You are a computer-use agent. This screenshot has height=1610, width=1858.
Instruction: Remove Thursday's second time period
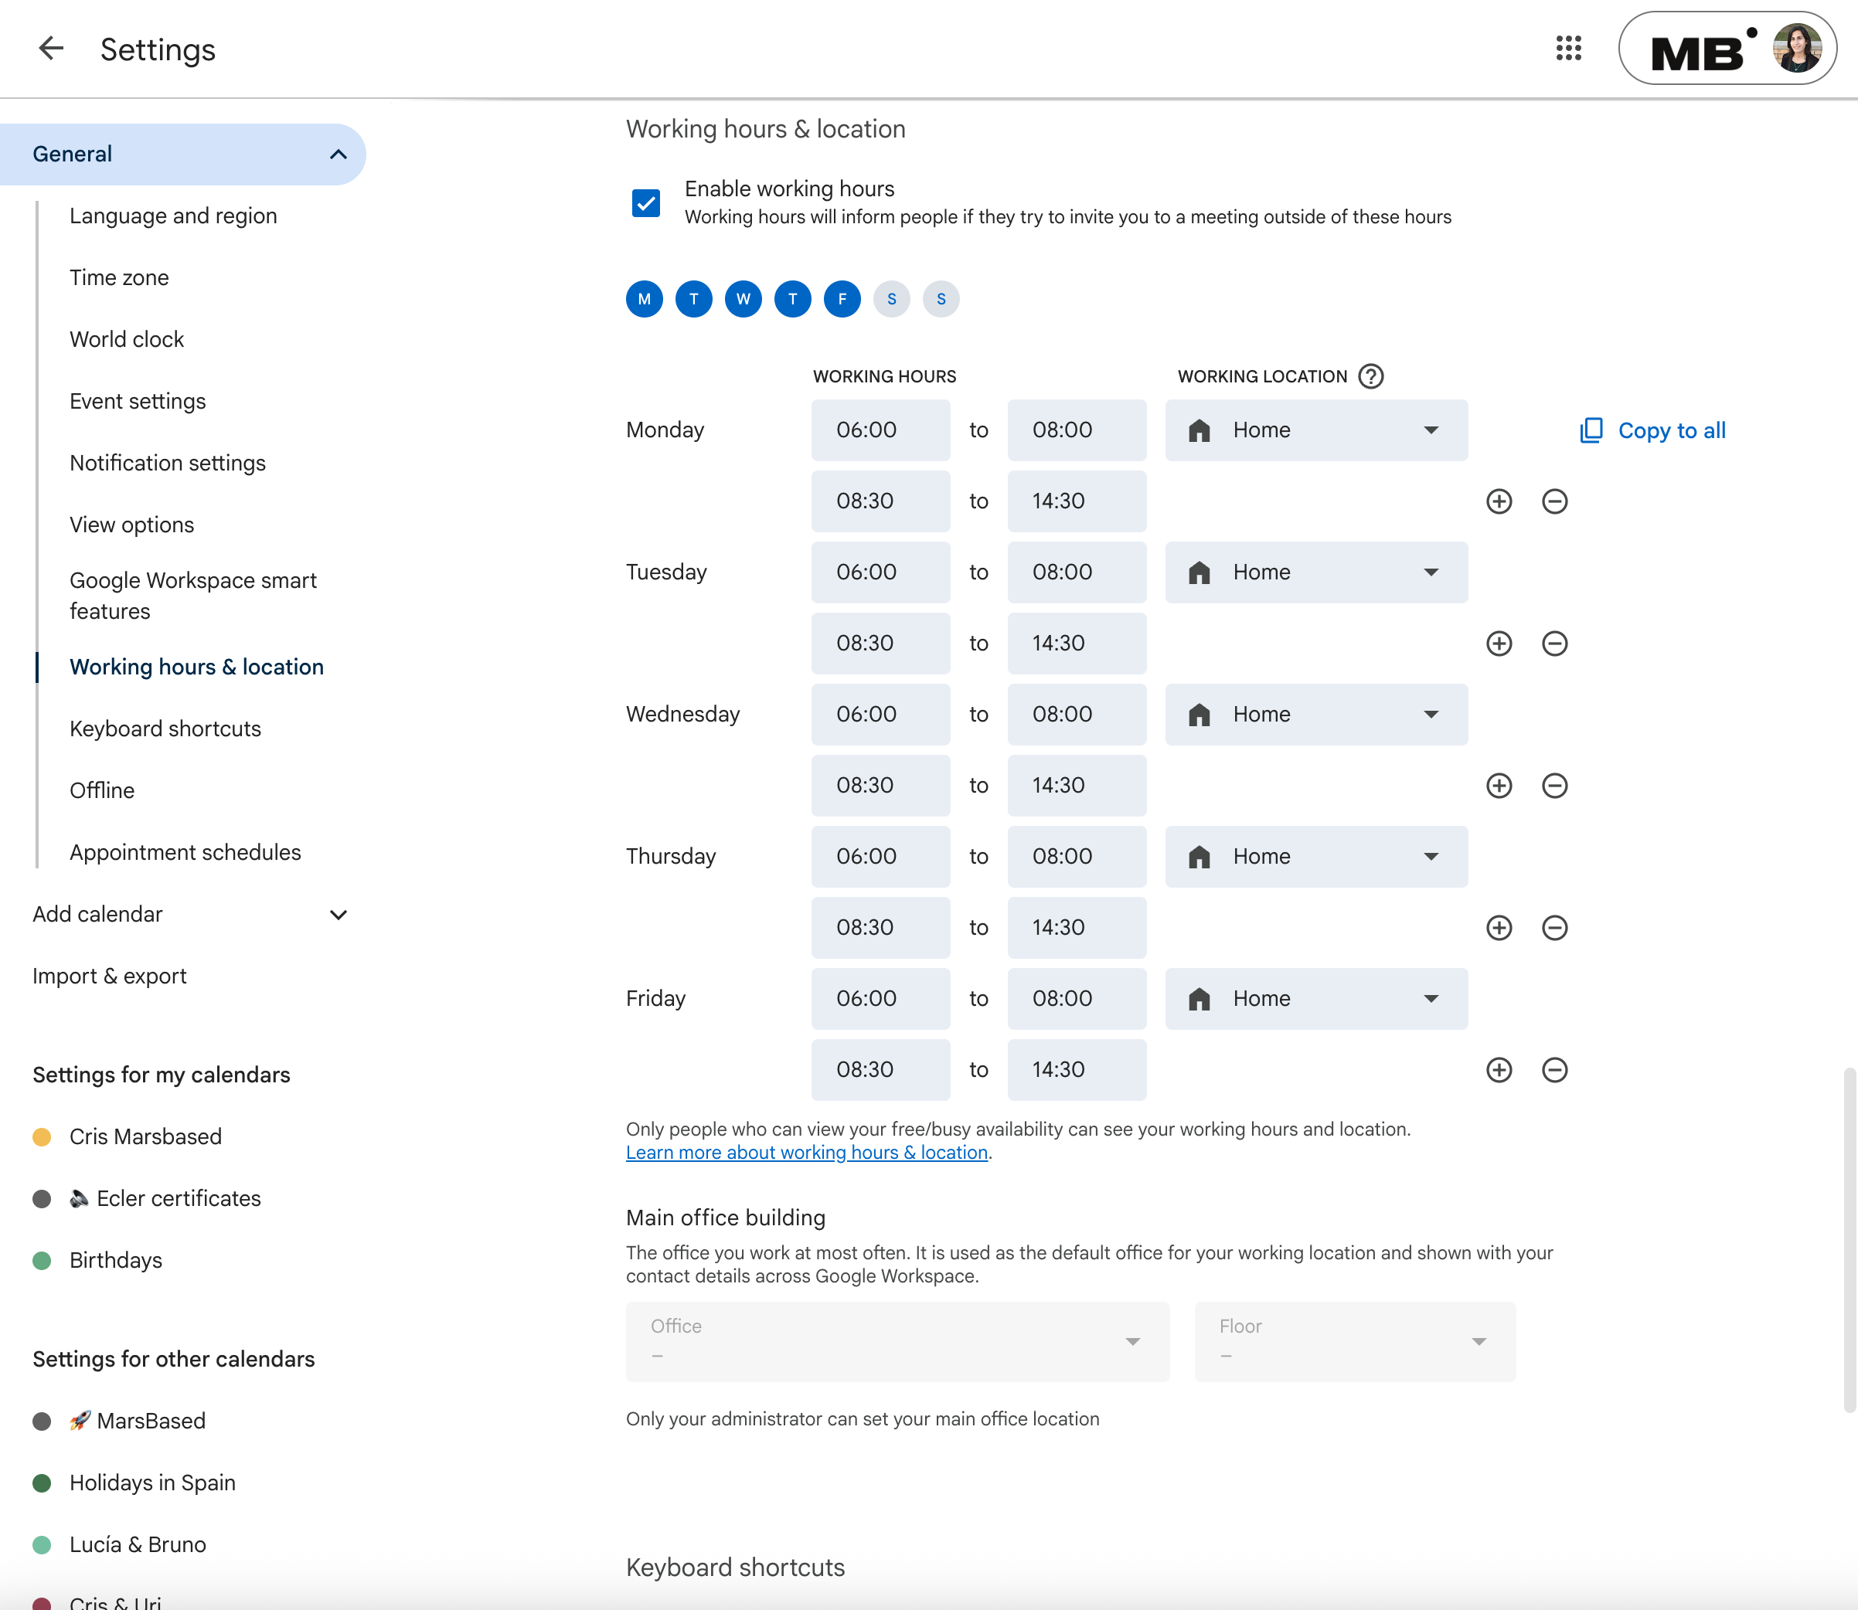click(x=1555, y=927)
